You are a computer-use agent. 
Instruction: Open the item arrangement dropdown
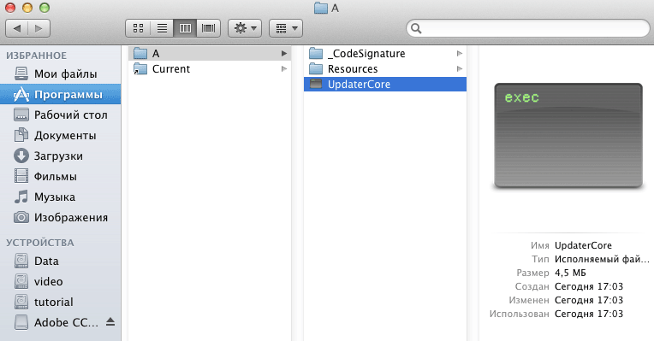click(x=286, y=28)
